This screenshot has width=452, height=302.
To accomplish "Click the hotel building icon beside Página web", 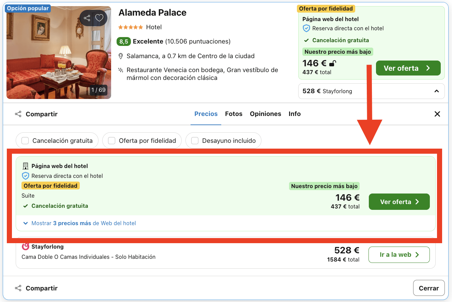I will click(x=25, y=166).
